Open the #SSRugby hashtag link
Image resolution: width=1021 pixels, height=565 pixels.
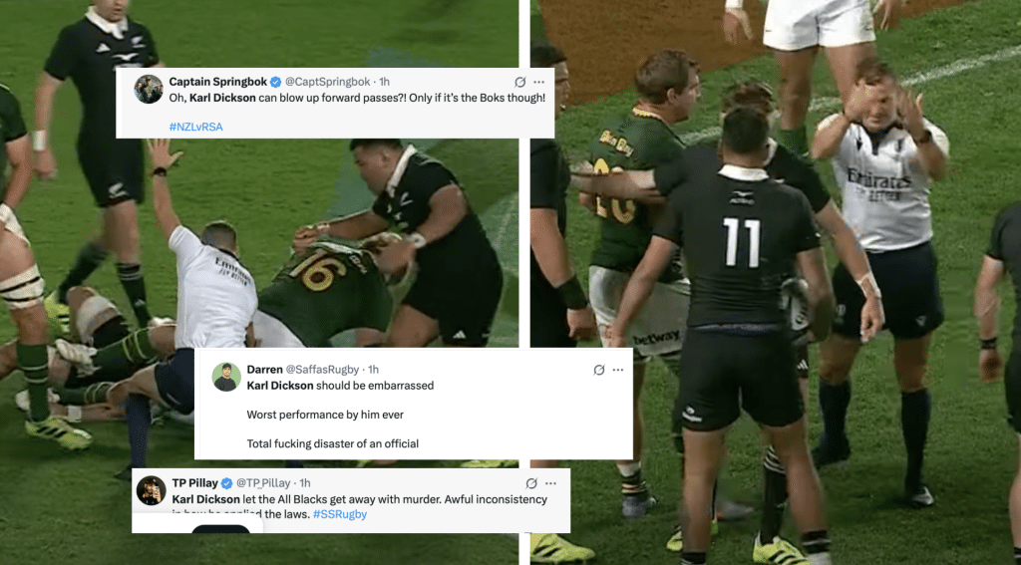pos(339,514)
